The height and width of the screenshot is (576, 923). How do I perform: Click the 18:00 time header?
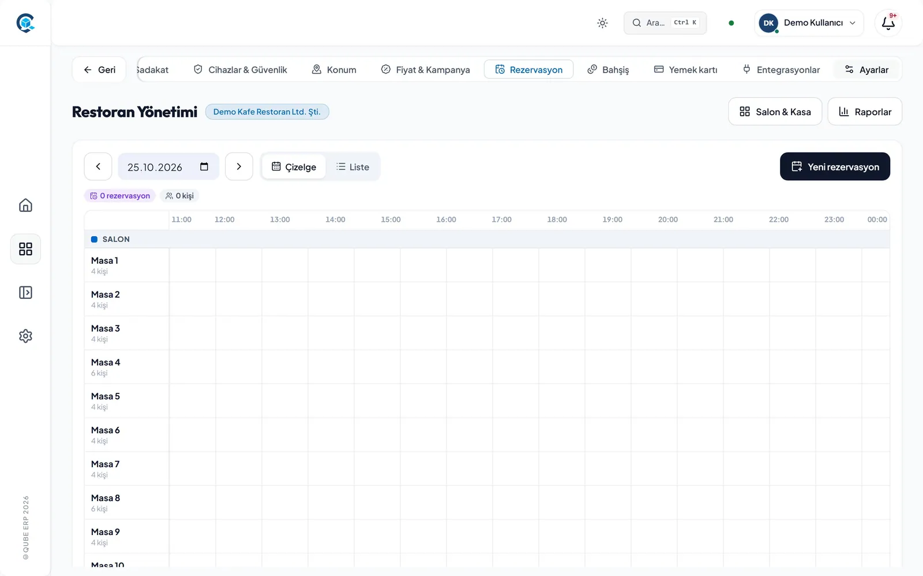point(557,219)
